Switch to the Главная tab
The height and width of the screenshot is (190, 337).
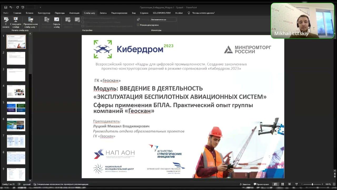coord(17,13)
